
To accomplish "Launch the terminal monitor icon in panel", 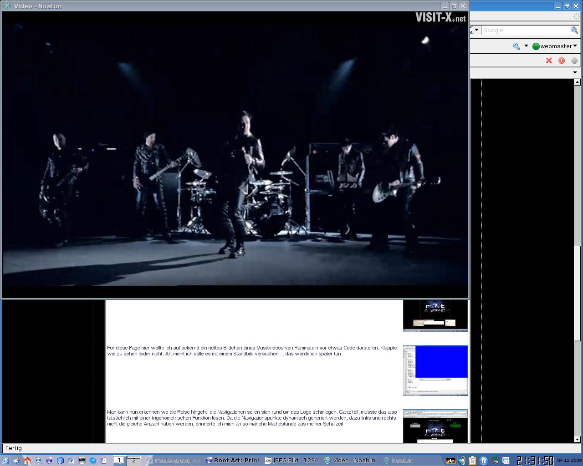I will tap(82, 461).
